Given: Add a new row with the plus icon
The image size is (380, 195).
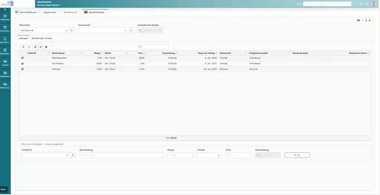Looking at the screenshot, I should pyautogui.click(x=23, y=47).
